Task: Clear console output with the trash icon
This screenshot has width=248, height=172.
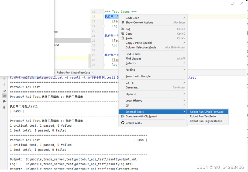Action: click(x=4, y=106)
